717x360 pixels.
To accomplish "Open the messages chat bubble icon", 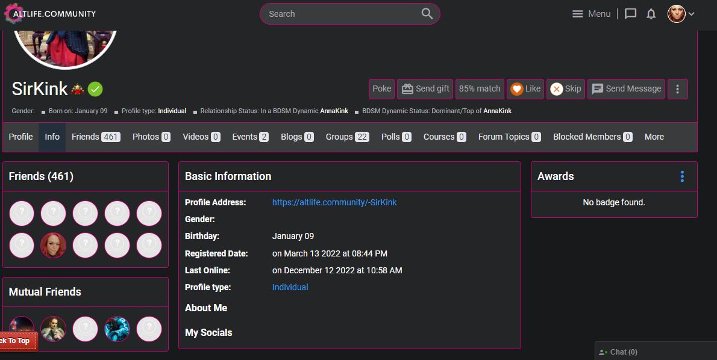I will coord(630,14).
